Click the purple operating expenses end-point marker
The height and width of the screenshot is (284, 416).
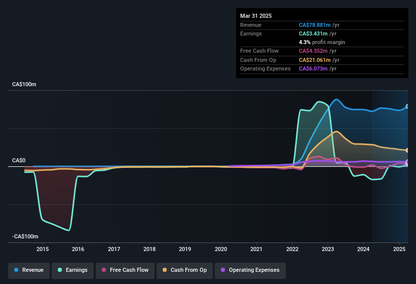pos(407,162)
